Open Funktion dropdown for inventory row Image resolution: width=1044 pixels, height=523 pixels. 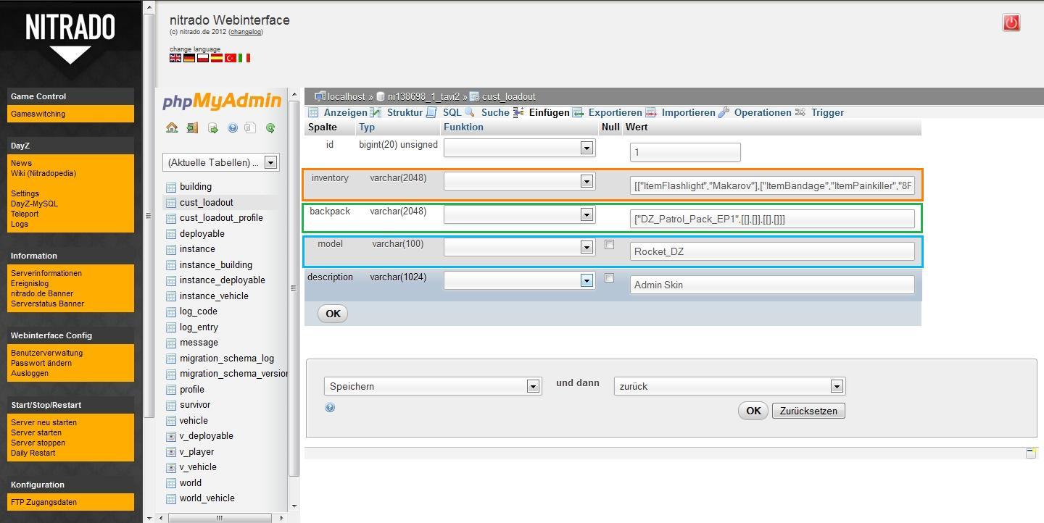[x=519, y=181]
